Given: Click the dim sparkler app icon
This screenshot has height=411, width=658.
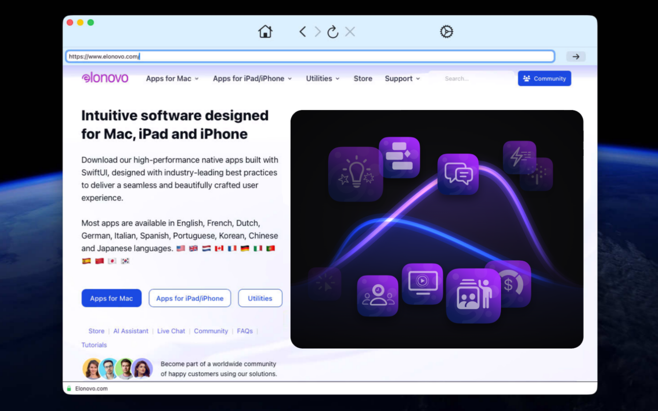Looking at the screenshot, I should [537, 175].
